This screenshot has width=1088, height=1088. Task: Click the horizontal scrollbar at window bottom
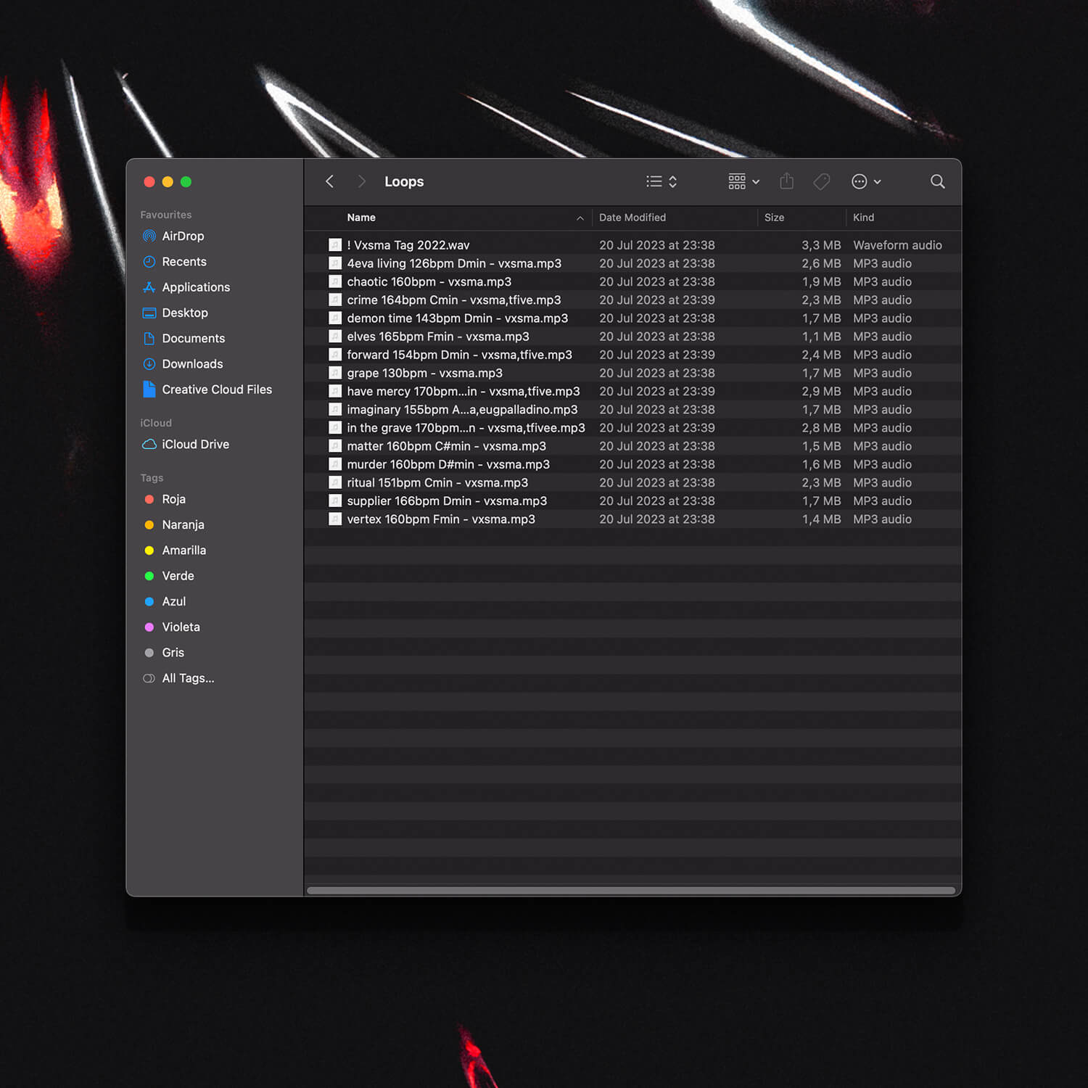click(631, 890)
